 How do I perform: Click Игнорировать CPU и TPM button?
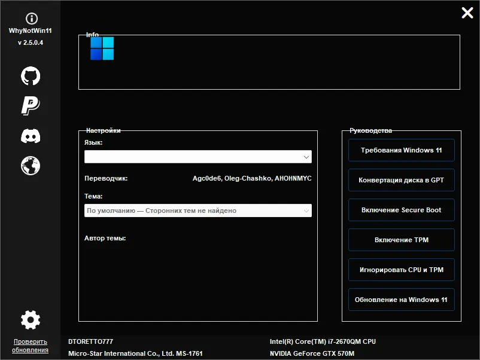(x=402, y=270)
